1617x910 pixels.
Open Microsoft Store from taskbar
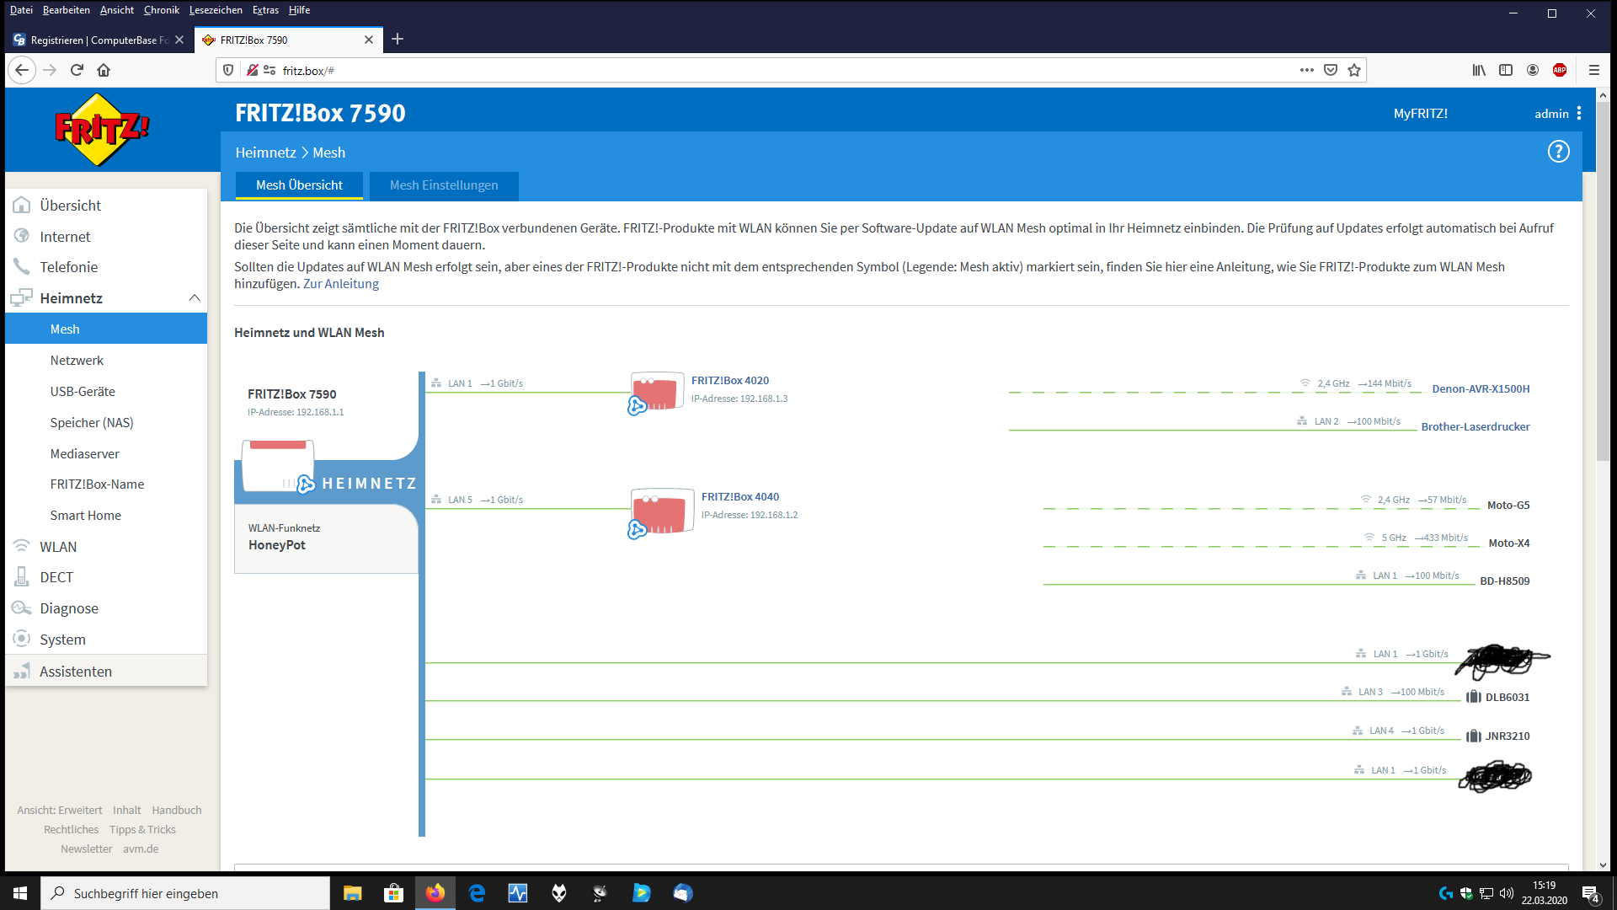[x=393, y=893]
